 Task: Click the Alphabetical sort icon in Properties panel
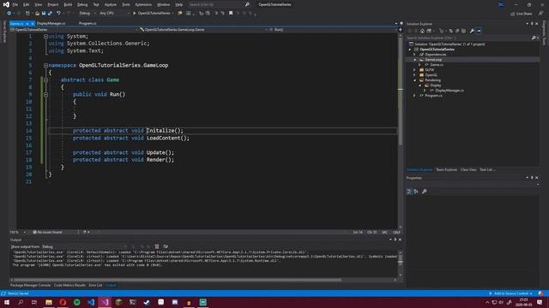(416, 192)
